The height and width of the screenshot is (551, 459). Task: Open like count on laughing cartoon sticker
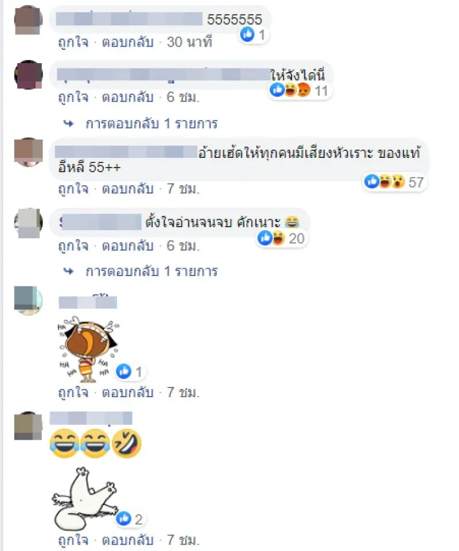tap(130, 372)
